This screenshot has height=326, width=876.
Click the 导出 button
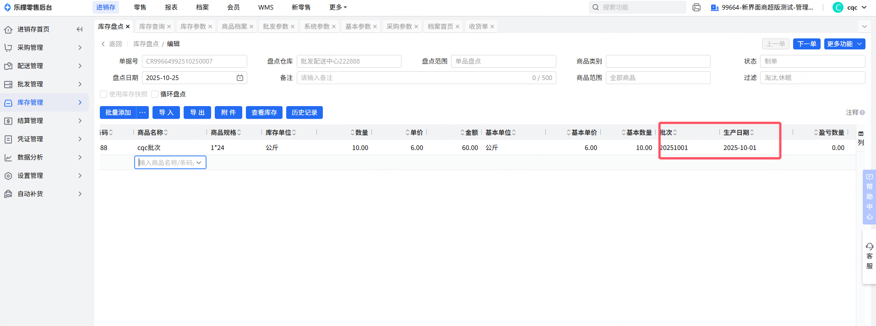(197, 112)
